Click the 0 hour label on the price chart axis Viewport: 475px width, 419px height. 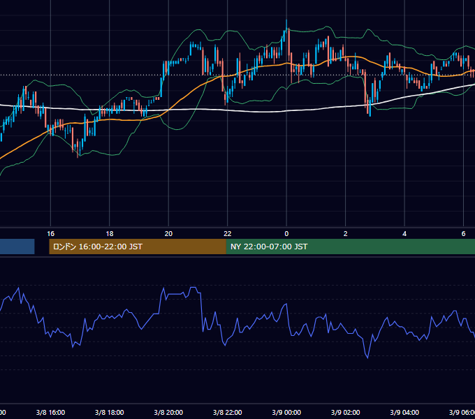(286, 233)
